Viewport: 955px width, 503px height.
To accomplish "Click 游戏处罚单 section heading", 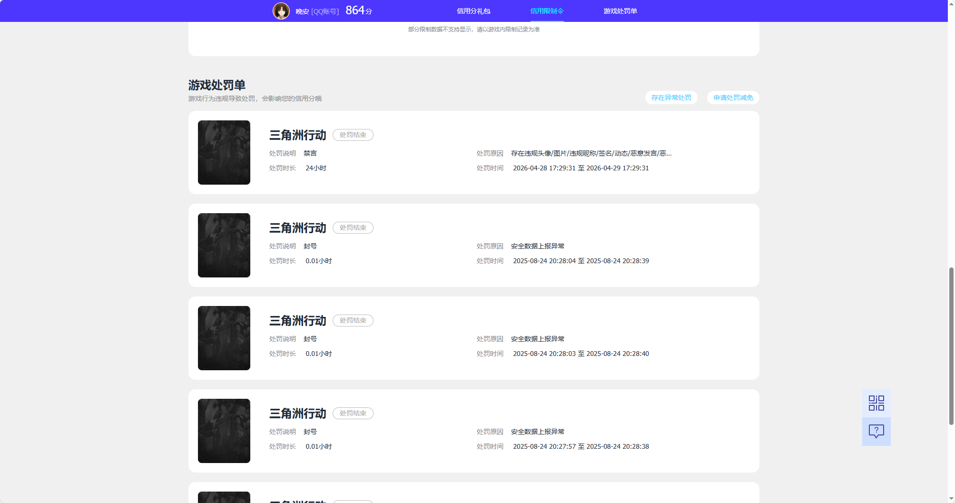I will click(x=217, y=85).
